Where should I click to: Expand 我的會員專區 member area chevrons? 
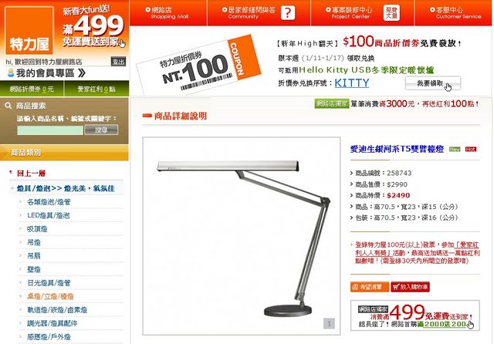[x=81, y=73]
